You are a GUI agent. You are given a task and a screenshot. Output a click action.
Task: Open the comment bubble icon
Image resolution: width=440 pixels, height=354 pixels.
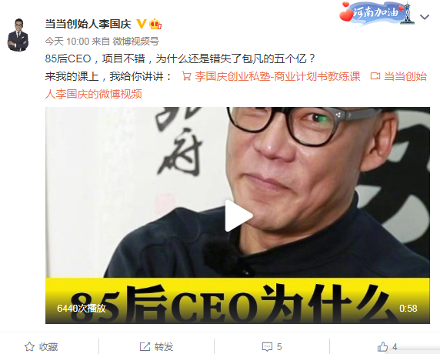[267, 347]
